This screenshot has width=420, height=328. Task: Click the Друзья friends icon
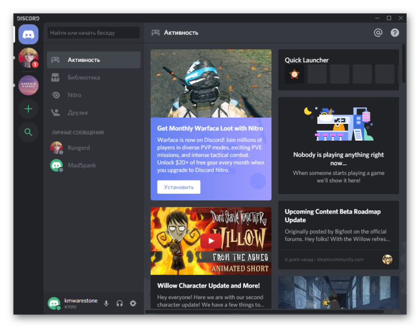click(x=56, y=112)
